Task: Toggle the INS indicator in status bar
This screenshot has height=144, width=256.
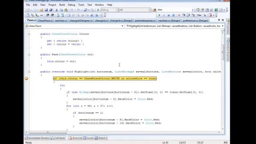Action: pyautogui.click(x=226, y=142)
